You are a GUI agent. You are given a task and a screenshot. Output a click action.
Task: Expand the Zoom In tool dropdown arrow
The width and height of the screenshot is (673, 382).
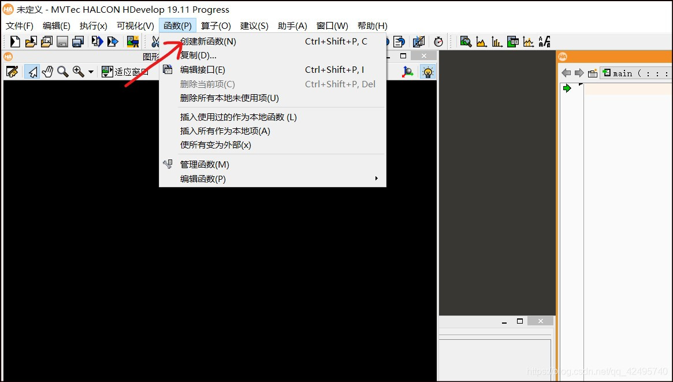click(91, 72)
